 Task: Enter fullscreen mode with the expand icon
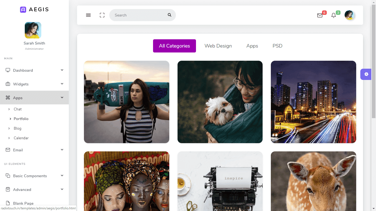102,15
